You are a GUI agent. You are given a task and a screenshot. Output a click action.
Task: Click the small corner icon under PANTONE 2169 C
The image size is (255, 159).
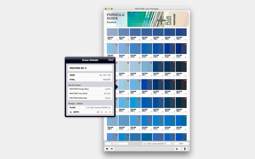pyautogui.click(x=117, y=129)
